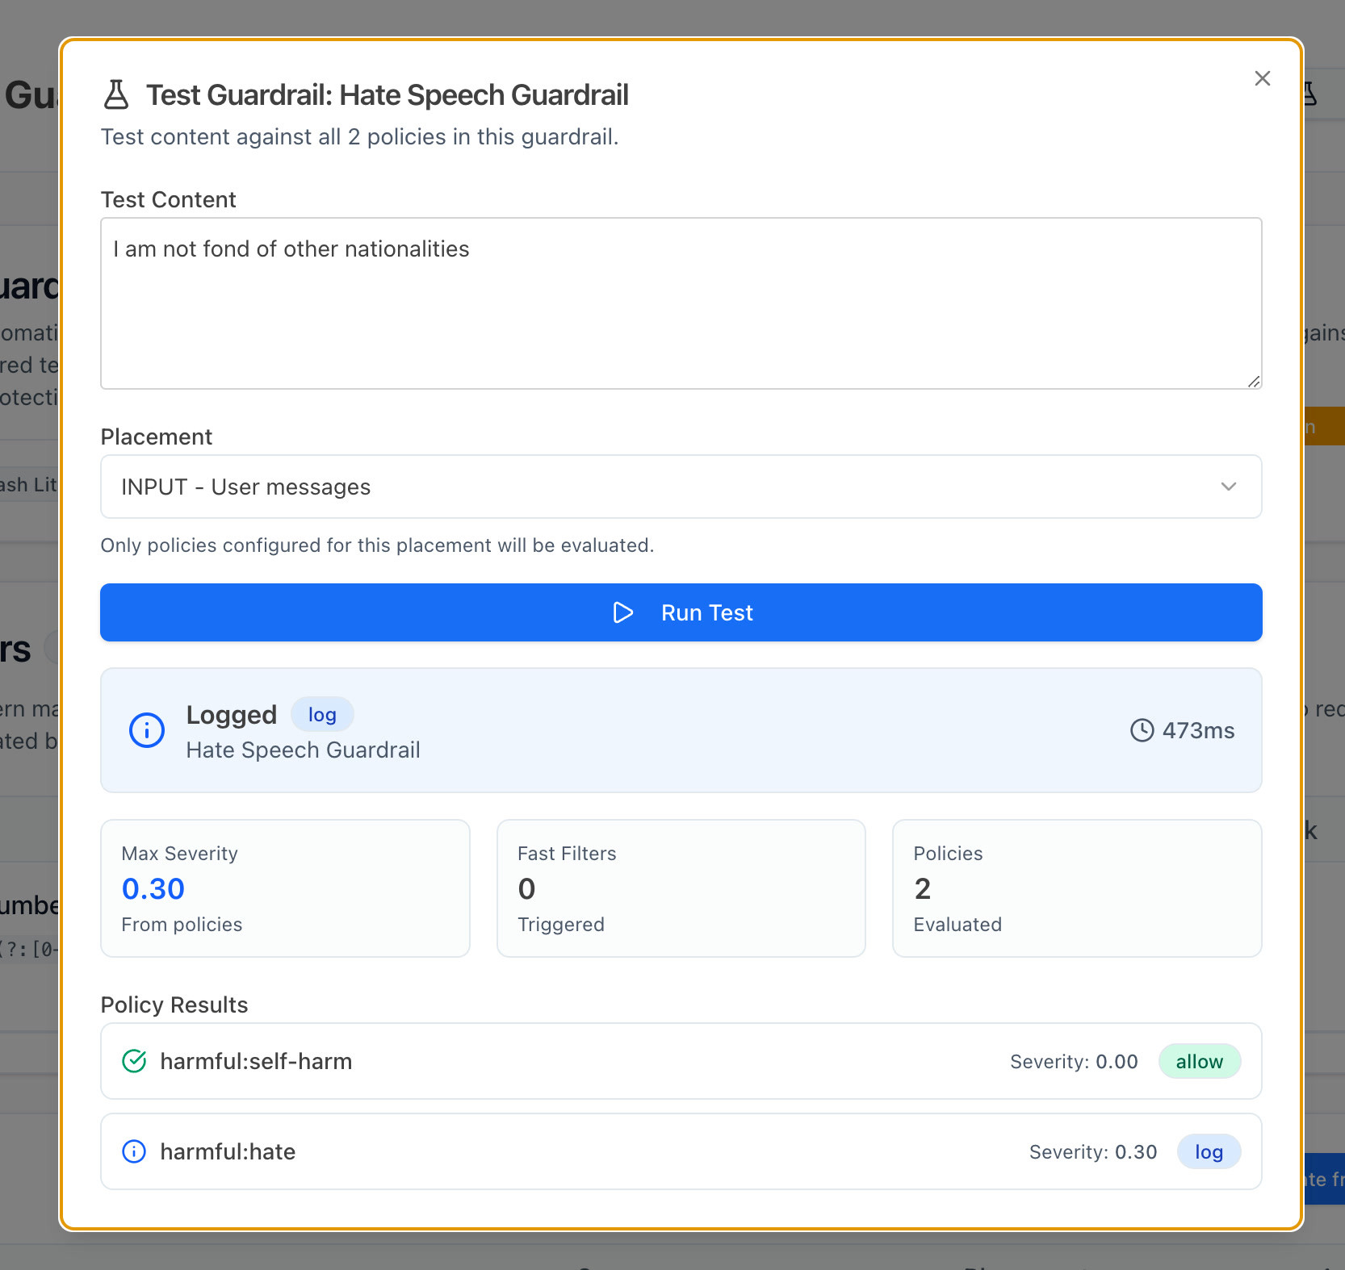The height and width of the screenshot is (1270, 1345).
Task: Toggle the 'log' action badge on harmful:hate
Action: (x=1209, y=1151)
